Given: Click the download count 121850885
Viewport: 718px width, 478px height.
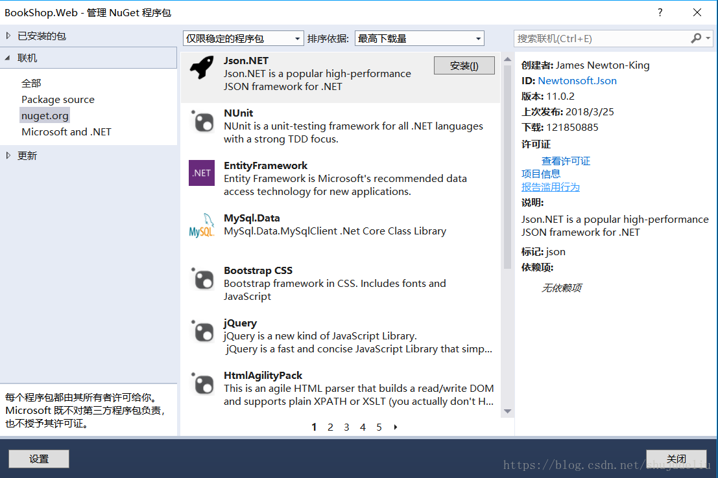Looking at the screenshot, I should click(x=572, y=128).
